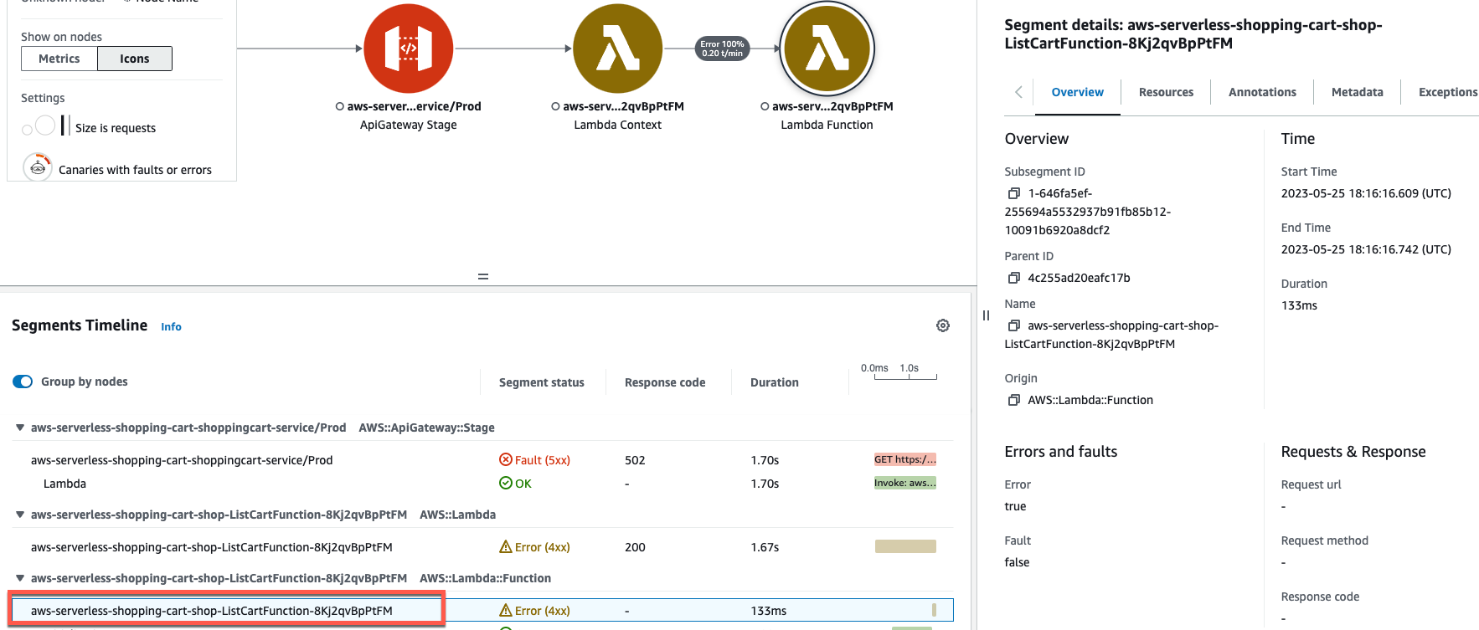Screen dimensions: 1479x630
Task: Copy the Origin value
Action: tap(1013, 400)
